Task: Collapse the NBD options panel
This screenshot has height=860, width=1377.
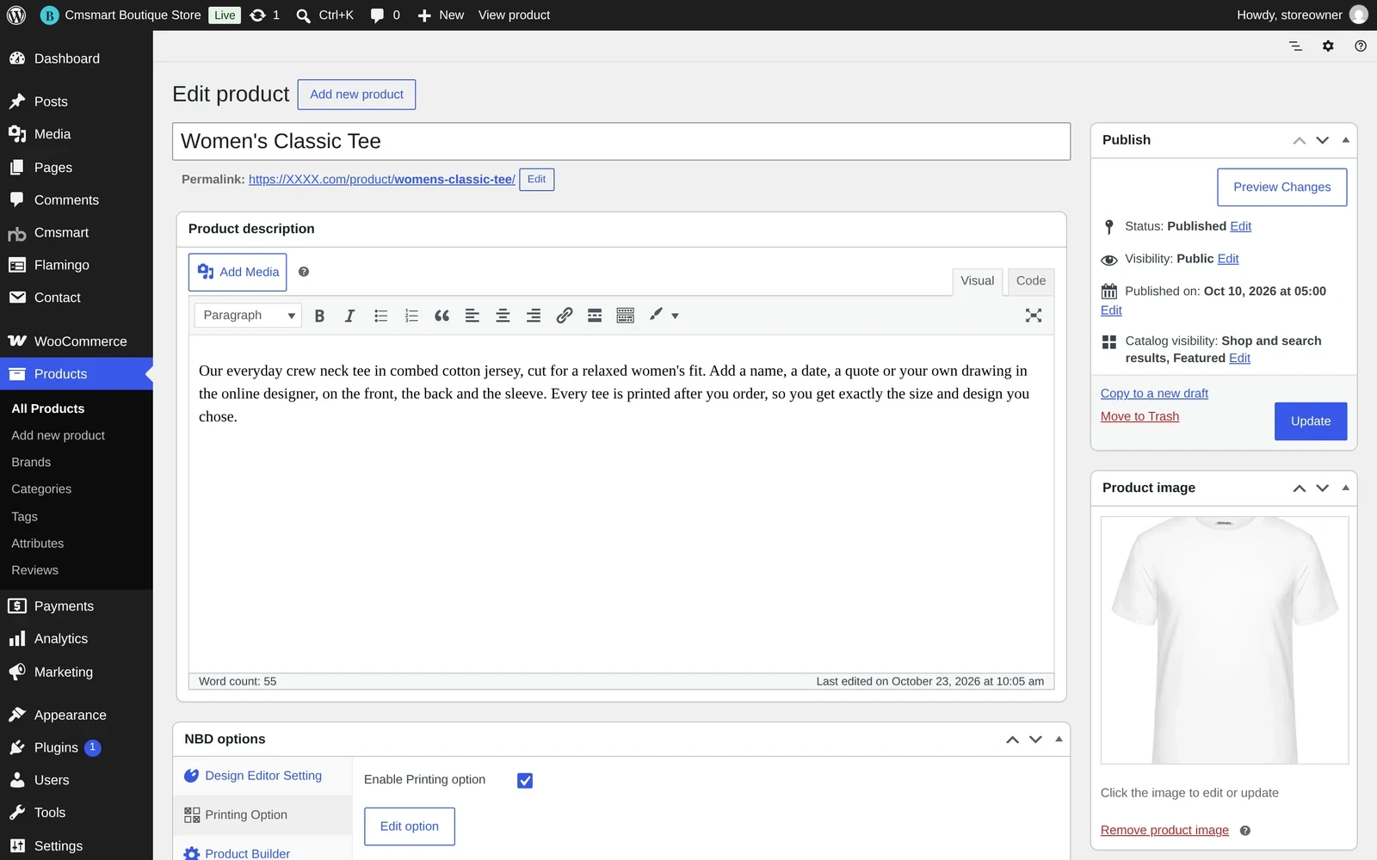Action: point(1059,740)
